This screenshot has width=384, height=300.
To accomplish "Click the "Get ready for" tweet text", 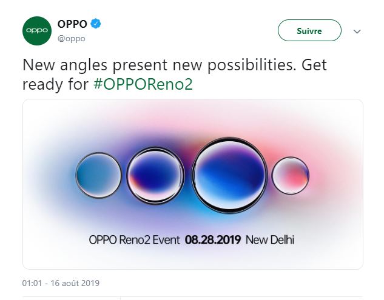I will [x=55, y=84].
